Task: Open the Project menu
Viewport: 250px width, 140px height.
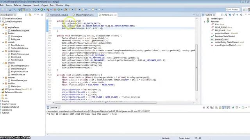Action: (x=45, y=5)
